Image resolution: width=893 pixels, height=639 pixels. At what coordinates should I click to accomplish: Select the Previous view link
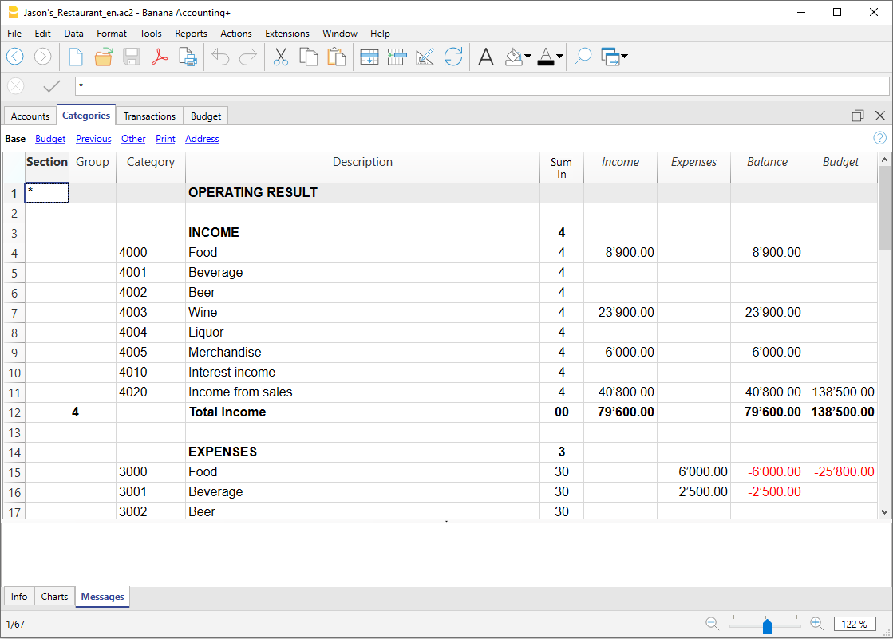(93, 138)
